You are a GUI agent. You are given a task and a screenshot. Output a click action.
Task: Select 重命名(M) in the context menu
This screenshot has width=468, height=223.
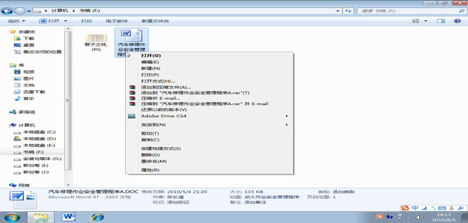tap(154, 161)
